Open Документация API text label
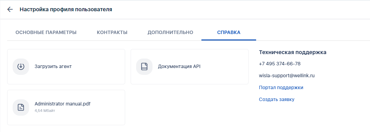The image size is (370, 132). pyautogui.click(x=179, y=66)
